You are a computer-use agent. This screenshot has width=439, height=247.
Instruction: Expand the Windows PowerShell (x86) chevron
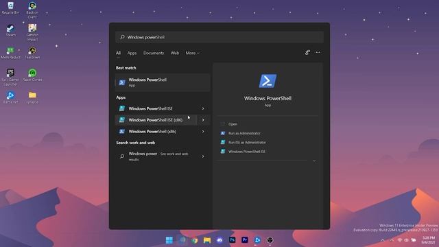(x=203, y=131)
